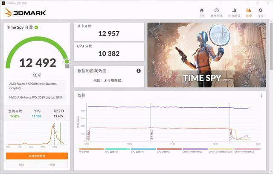Viewport: 273px width, 174px height.
Task: Click the 3DMARK logo in the header
Action: coord(25,12)
